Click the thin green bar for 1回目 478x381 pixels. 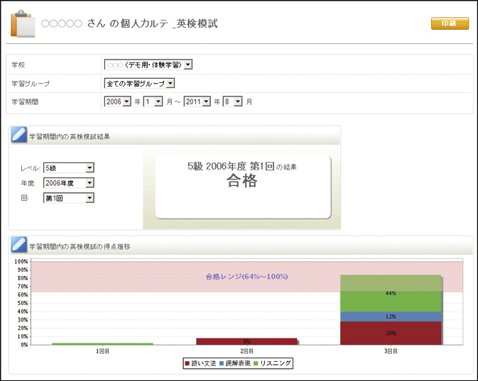(x=103, y=344)
